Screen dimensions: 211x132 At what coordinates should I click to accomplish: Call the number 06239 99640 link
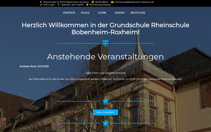pos(102,2)
